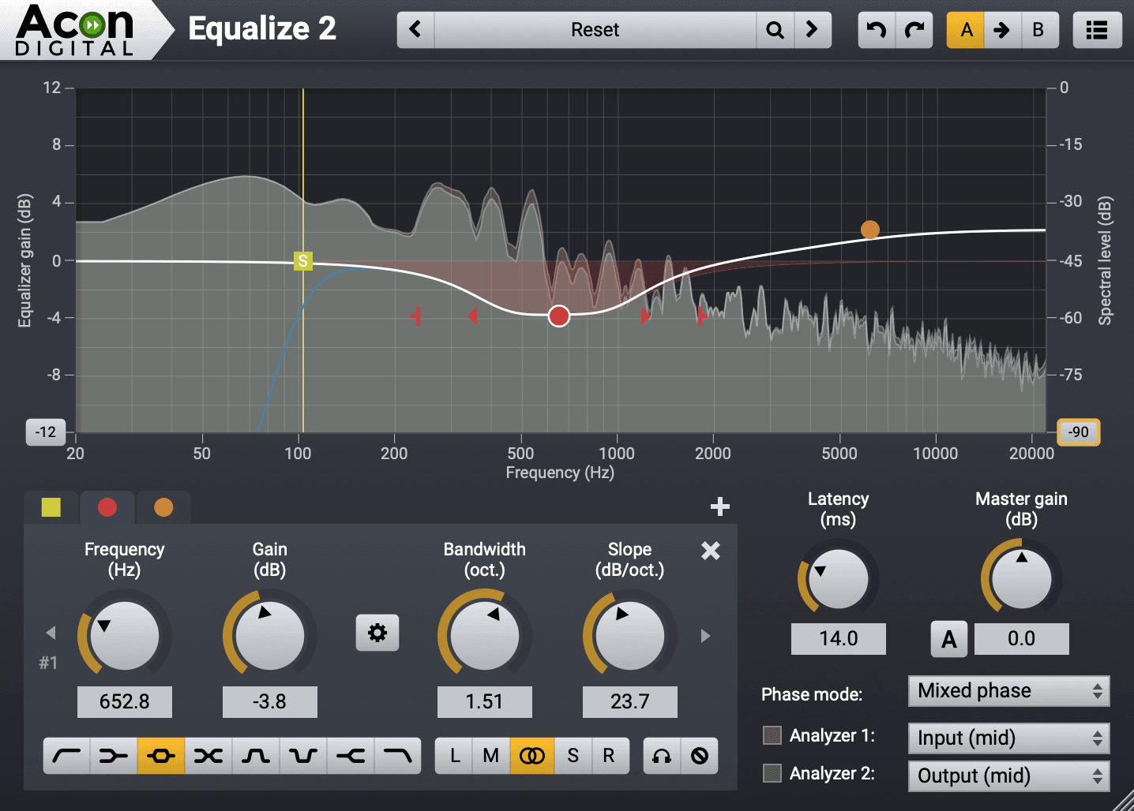The image size is (1134, 811).
Task: Change Analyzer 2 from Output (mid)
Action: click(1008, 775)
